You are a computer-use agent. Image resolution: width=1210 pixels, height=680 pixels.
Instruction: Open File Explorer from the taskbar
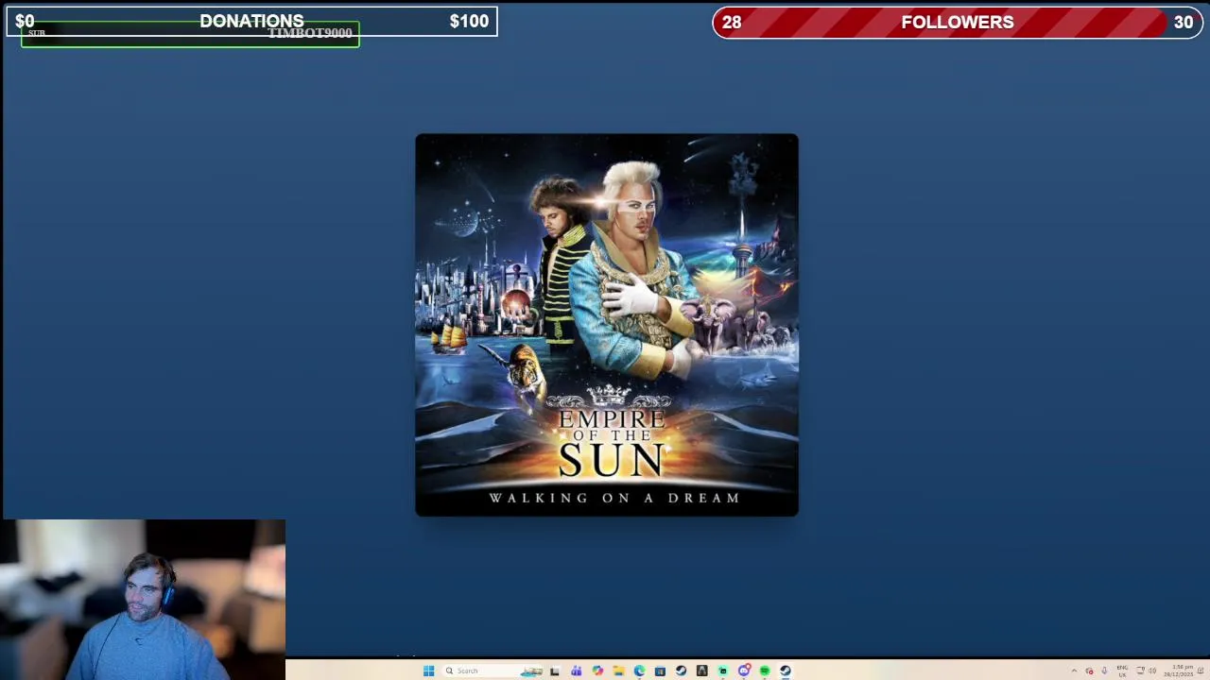click(618, 671)
